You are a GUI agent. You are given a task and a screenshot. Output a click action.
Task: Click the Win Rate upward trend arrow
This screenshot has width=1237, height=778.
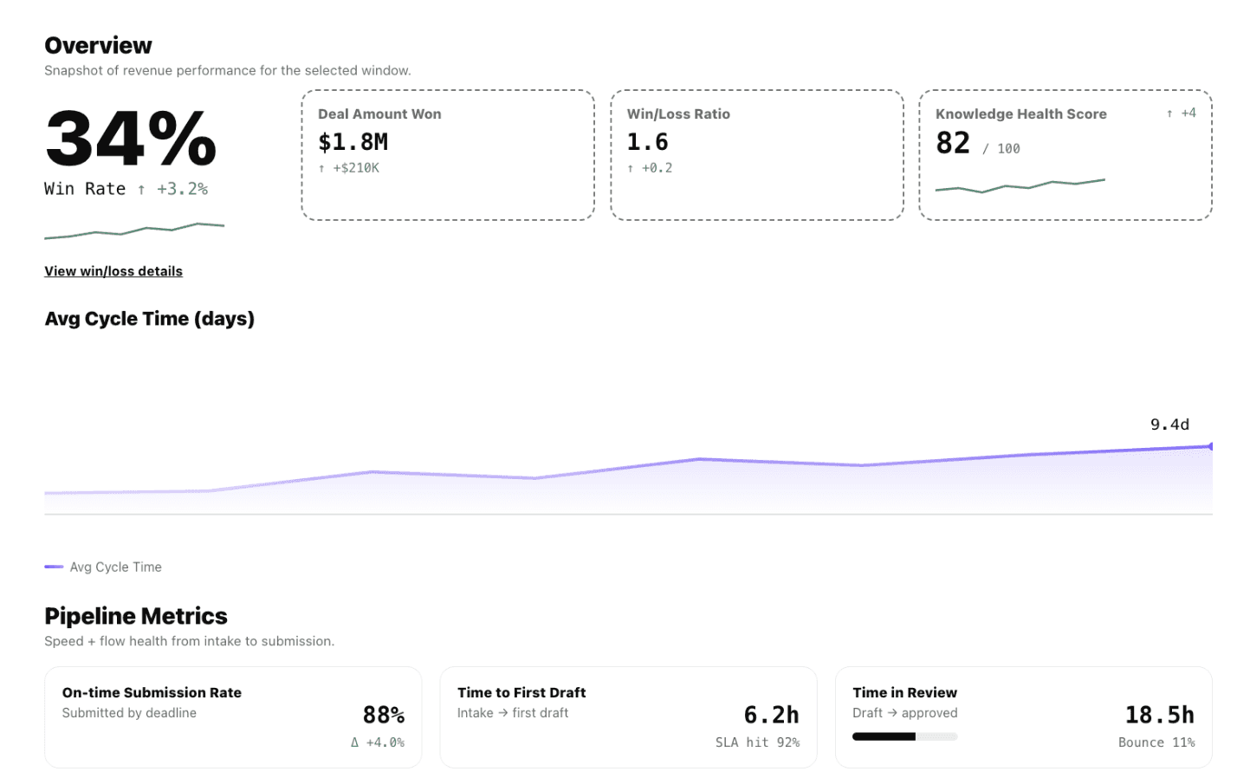coord(141,188)
